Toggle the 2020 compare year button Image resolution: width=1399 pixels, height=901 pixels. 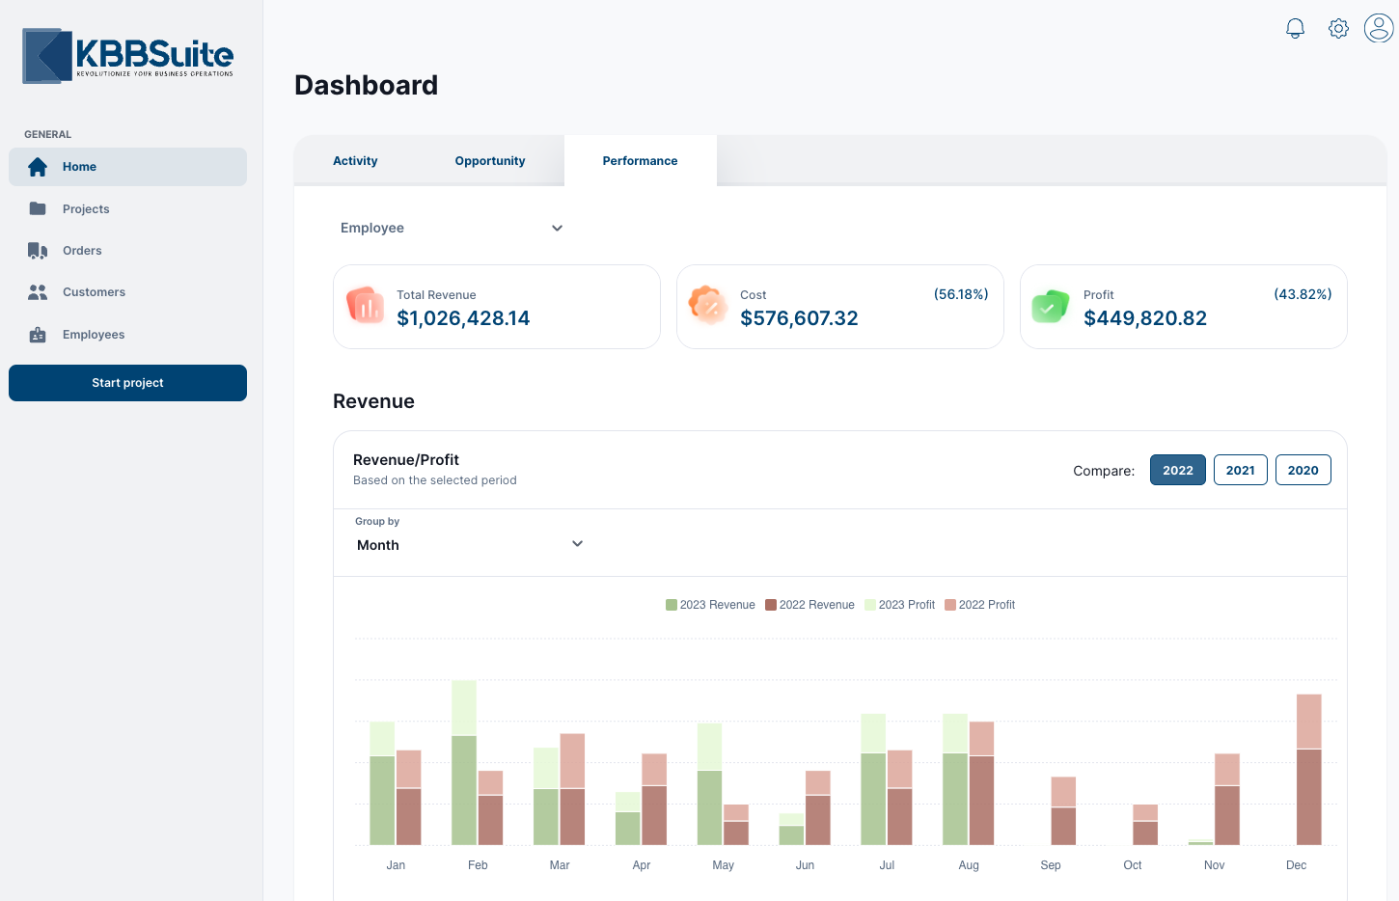coord(1303,470)
